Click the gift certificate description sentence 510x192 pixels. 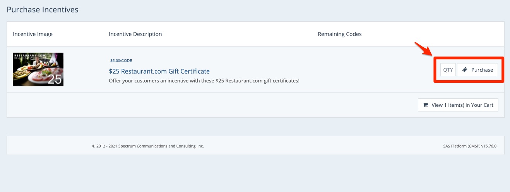[x=204, y=81]
